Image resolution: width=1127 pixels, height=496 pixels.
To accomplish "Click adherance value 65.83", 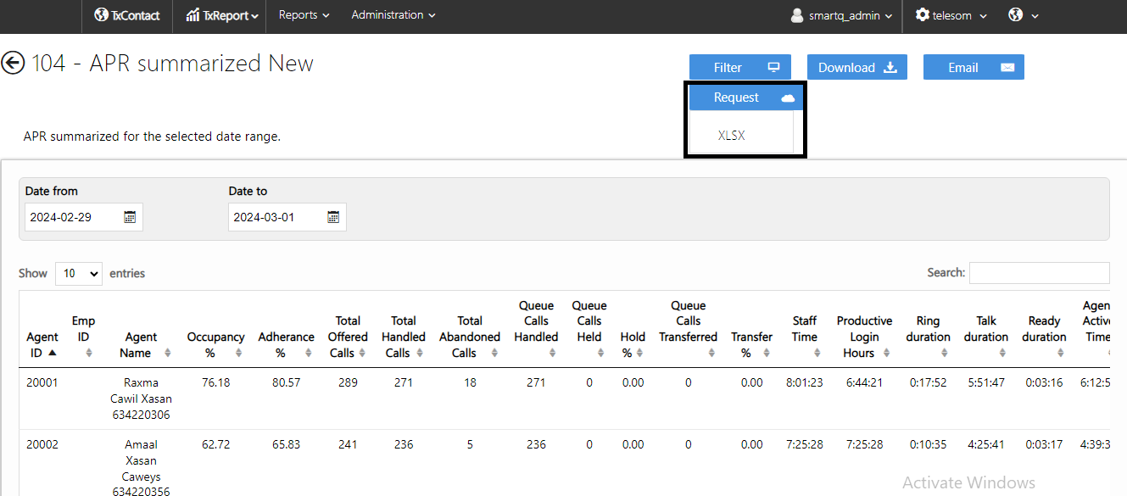I will 286,444.
